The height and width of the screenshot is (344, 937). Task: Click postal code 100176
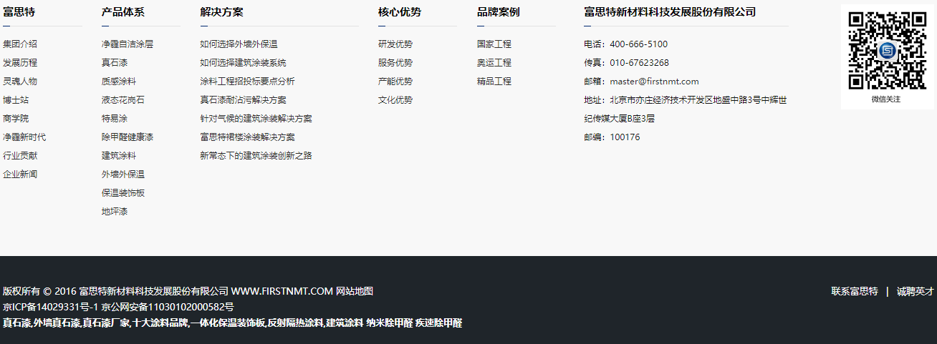(x=625, y=137)
